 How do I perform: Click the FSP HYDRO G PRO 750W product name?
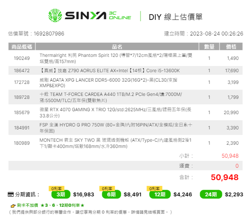(116, 128)
